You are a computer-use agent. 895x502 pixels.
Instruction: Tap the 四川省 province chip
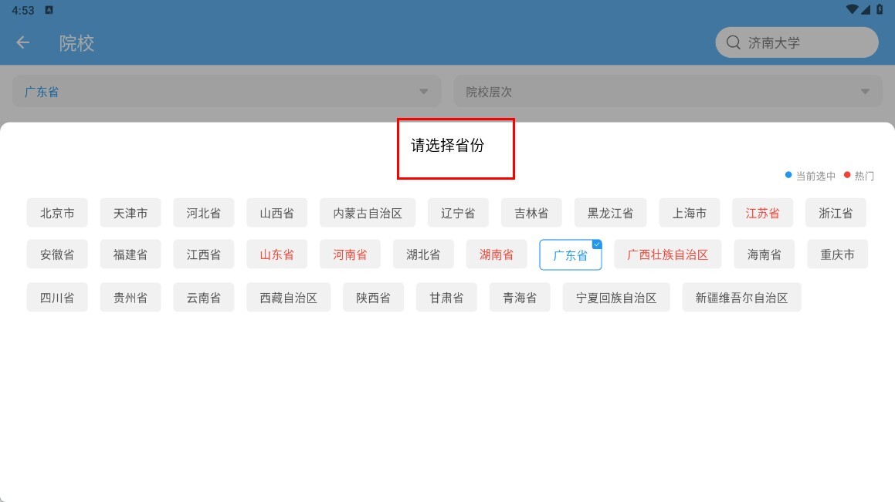(57, 298)
